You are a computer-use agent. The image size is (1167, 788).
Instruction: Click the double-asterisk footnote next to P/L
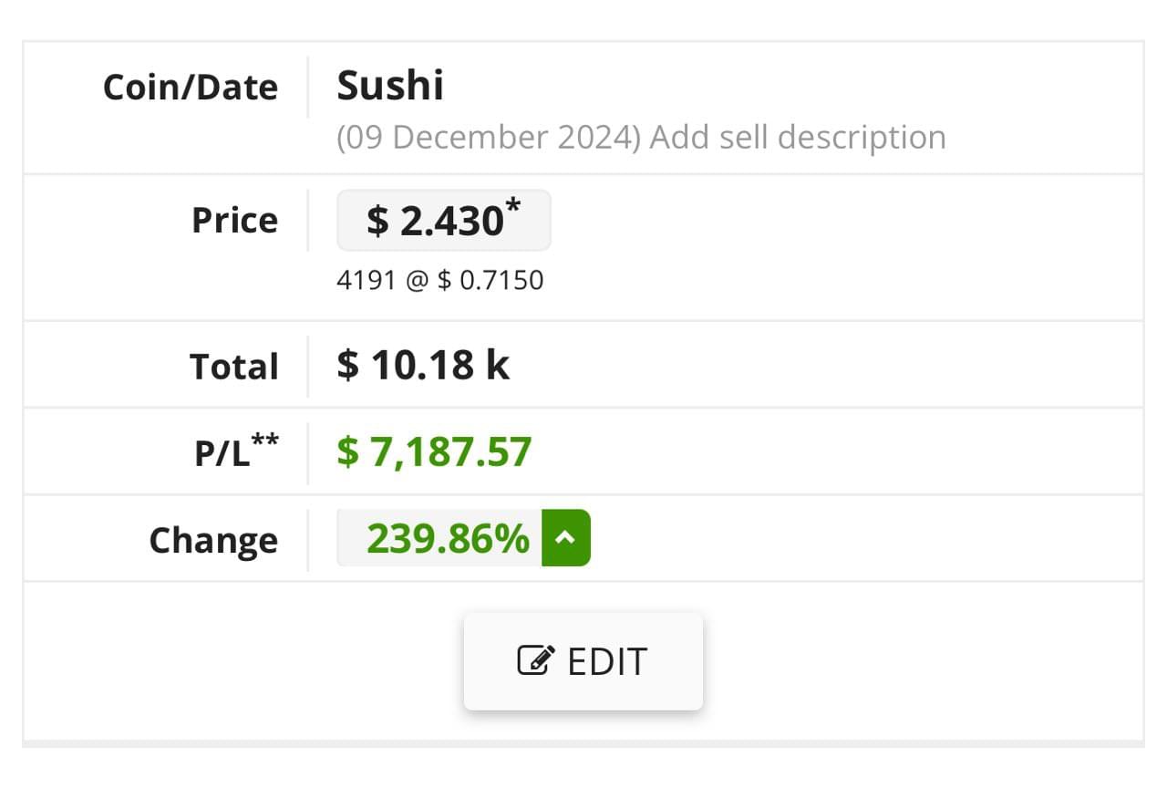coord(265,440)
